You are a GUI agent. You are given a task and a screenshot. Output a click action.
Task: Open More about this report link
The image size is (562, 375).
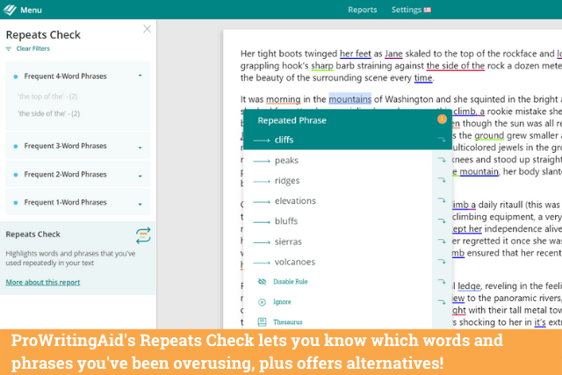(x=43, y=282)
